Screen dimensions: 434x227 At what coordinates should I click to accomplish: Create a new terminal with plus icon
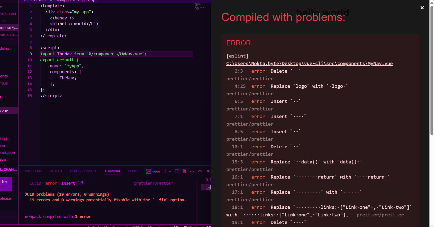165,171
